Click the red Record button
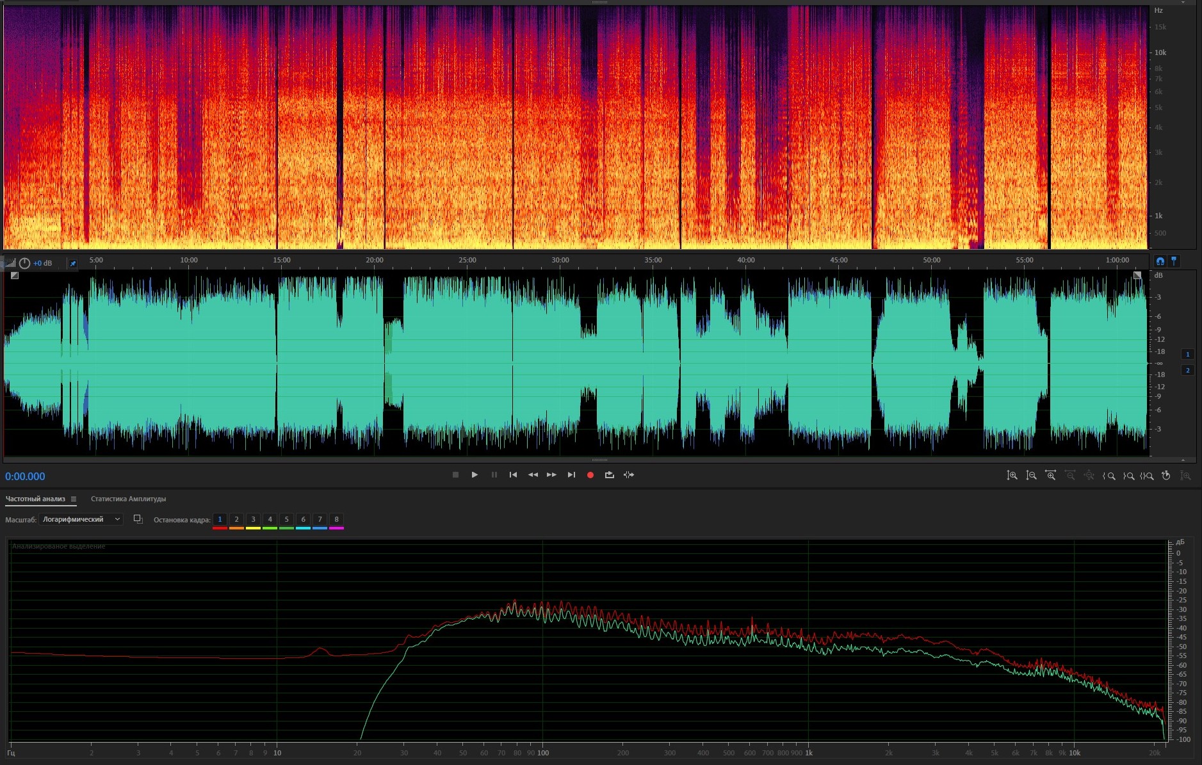This screenshot has width=1202, height=765. [590, 475]
